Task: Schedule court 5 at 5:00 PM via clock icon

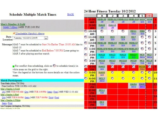Action: [x=142, y=72]
